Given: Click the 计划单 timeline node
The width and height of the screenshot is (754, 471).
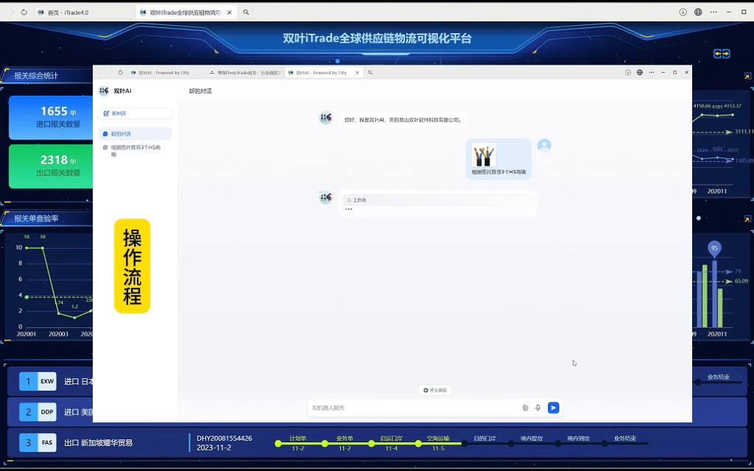Looking at the screenshot, I should 278,444.
